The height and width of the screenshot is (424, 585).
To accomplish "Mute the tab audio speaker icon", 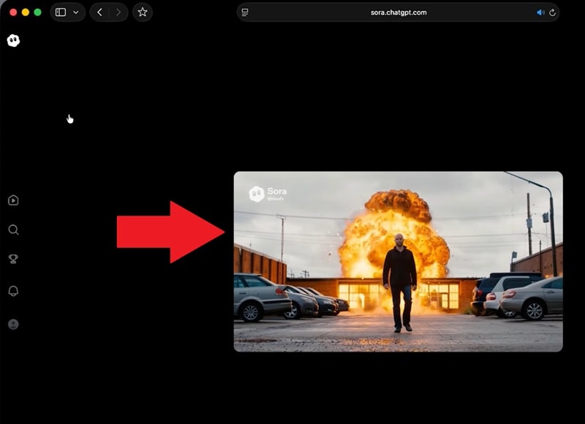I will click(x=540, y=12).
